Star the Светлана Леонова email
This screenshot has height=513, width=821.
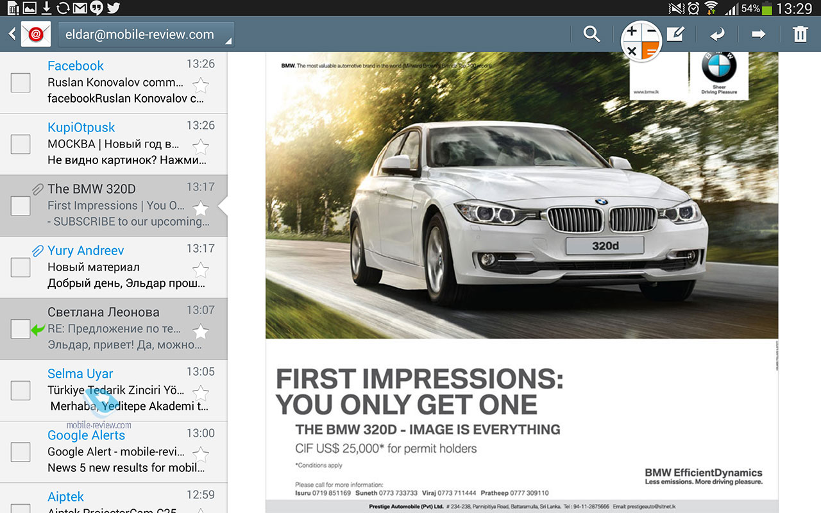click(201, 332)
